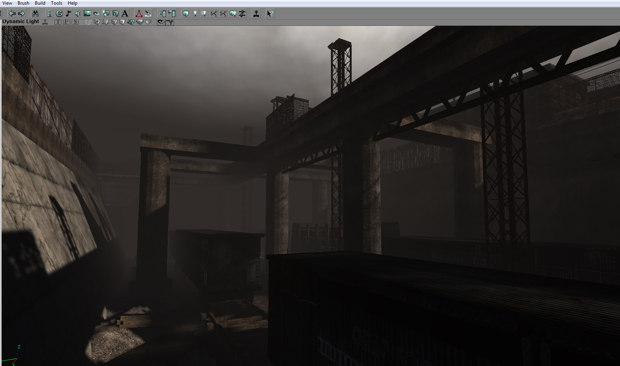Open the Sound browser speaker icon
The height and width of the screenshot is (366, 620).
(78, 14)
